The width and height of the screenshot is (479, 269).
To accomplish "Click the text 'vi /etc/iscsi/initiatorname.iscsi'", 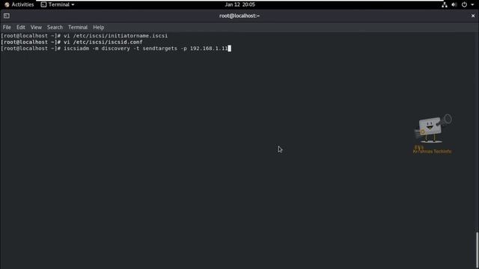I will [x=115, y=36].
